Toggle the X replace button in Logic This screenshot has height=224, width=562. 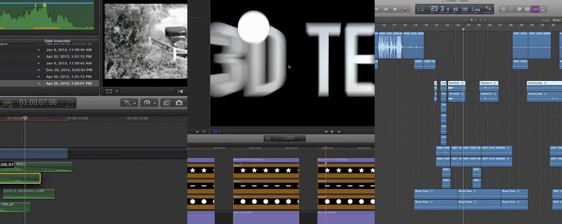519,9
